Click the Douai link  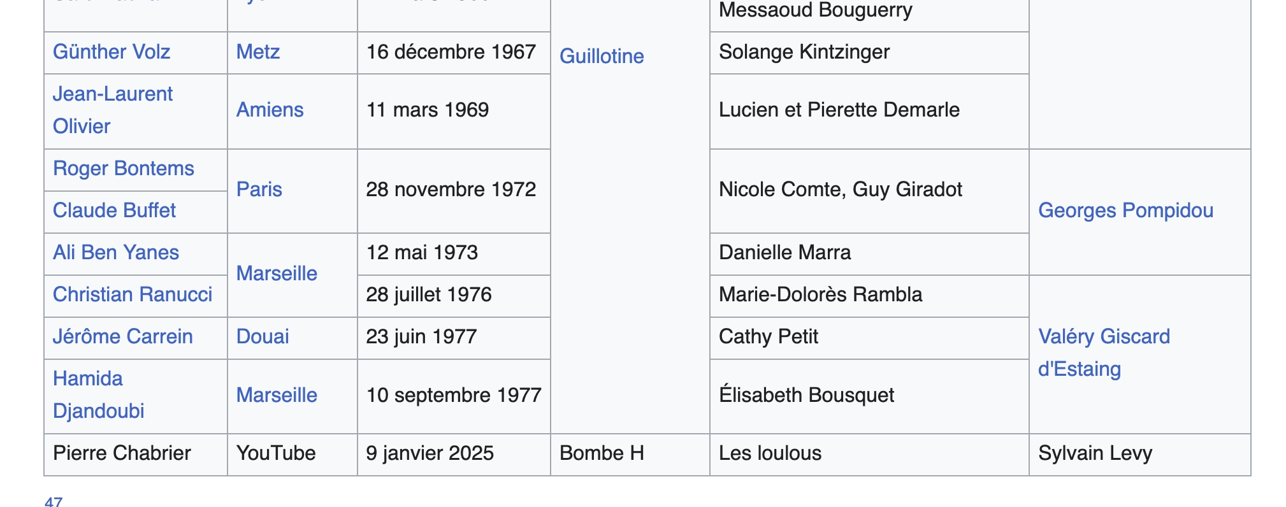[263, 336]
